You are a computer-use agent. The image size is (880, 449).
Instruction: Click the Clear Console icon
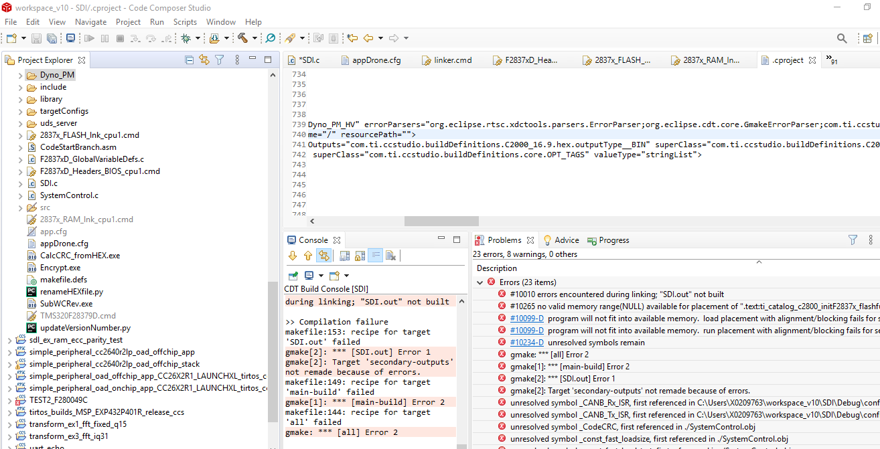pyautogui.click(x=391, y=256)
